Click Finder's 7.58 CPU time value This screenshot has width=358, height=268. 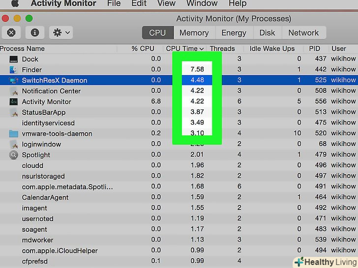click(x=197, y=69)
